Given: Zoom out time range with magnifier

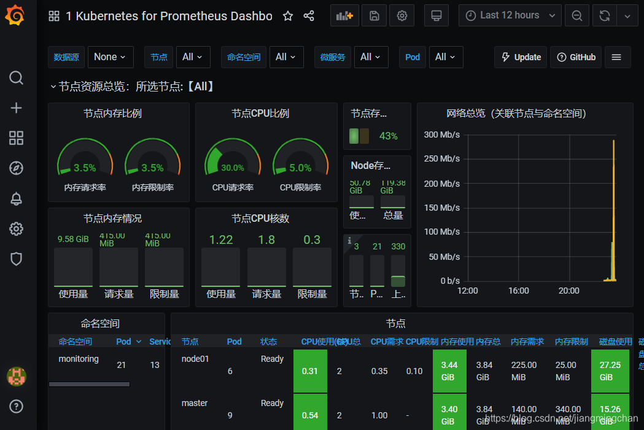Looking at the screenshot, I should point(577,15).
